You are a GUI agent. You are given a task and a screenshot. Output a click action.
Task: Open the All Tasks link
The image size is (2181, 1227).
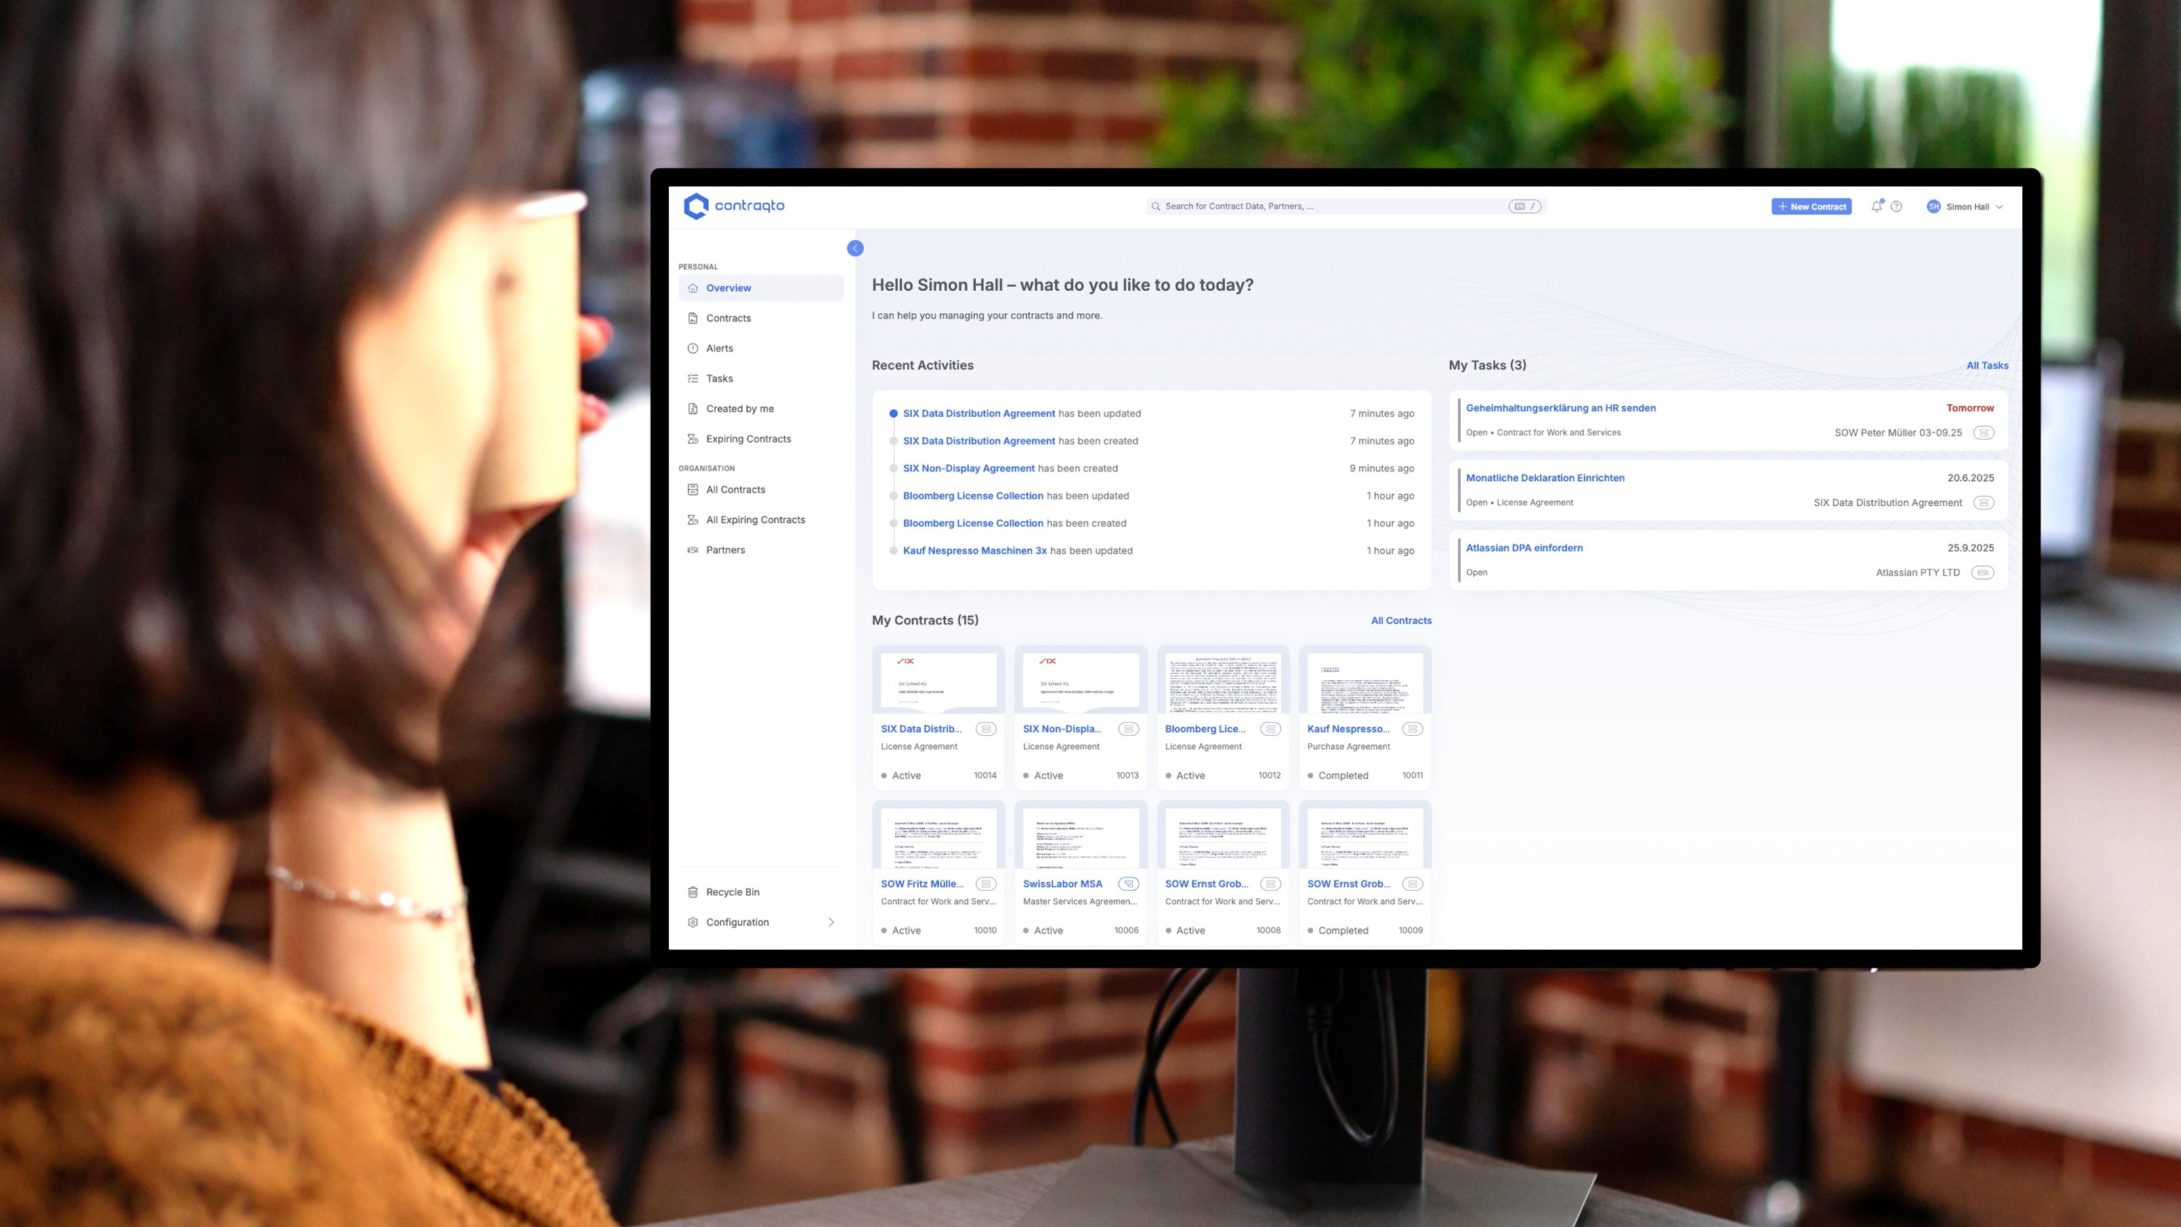(x=1986, y=366)
